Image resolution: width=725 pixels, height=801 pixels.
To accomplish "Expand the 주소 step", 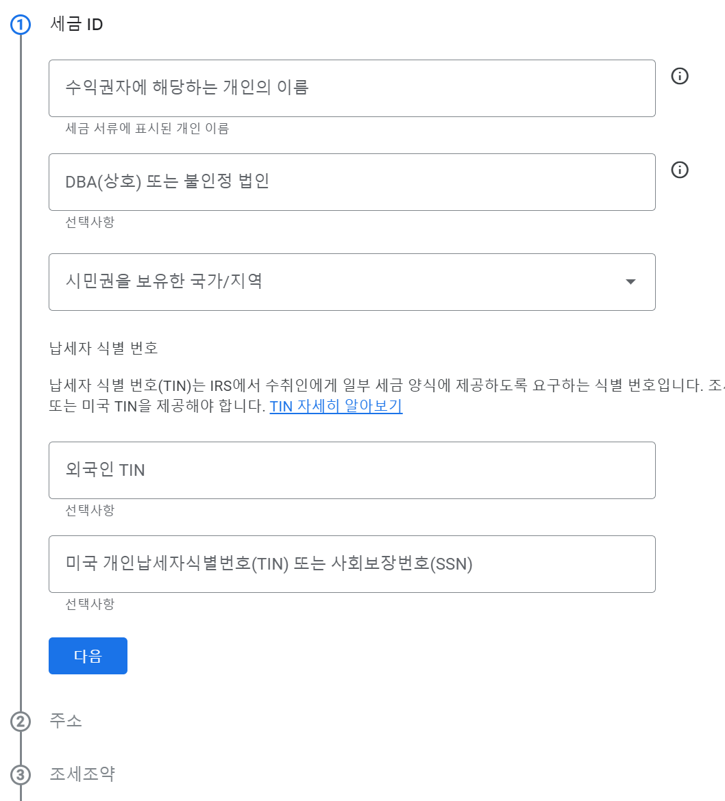I will click(x=66, y=720).
